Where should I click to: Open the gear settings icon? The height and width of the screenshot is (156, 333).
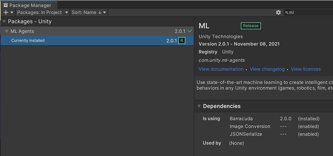[279, 12]
